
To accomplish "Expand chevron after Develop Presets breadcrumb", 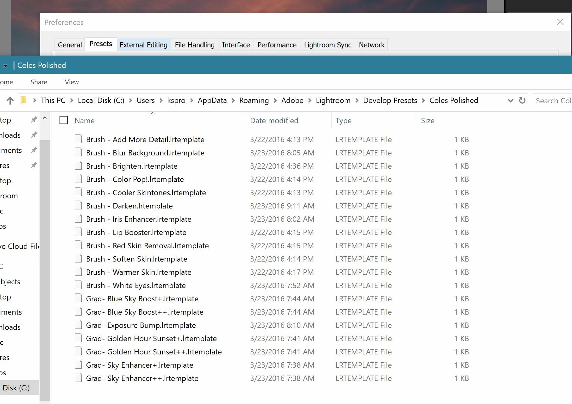I will (423, 100).
